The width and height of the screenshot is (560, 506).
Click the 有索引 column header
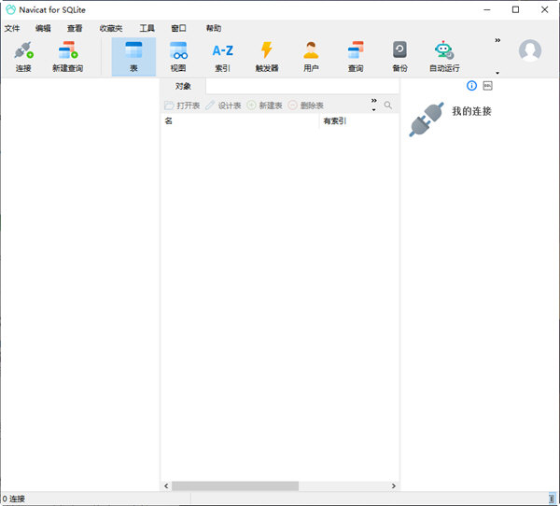(x=359, y=121)
